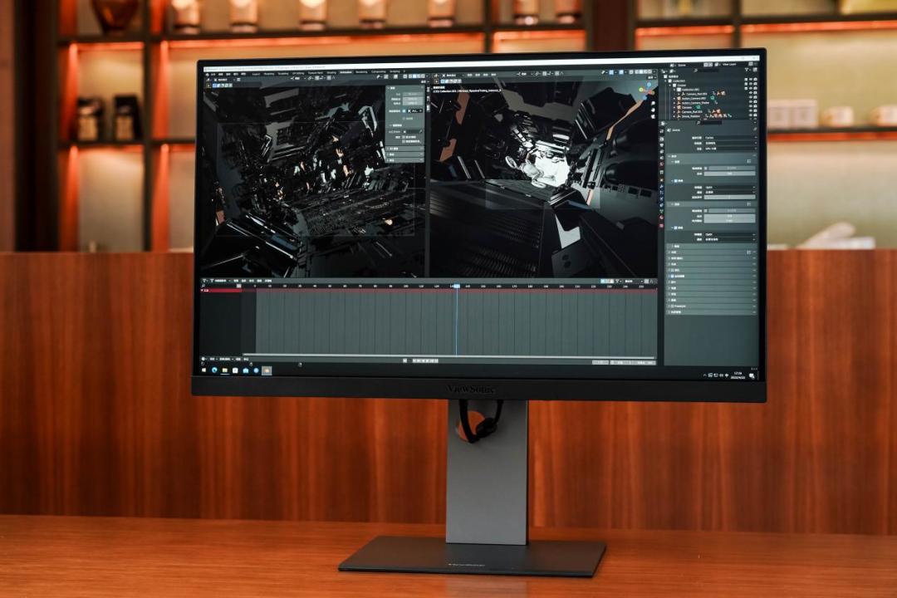Click the Output properties tab icon
The height and width of the screenshot is (598, 897).
coord(662,145)
